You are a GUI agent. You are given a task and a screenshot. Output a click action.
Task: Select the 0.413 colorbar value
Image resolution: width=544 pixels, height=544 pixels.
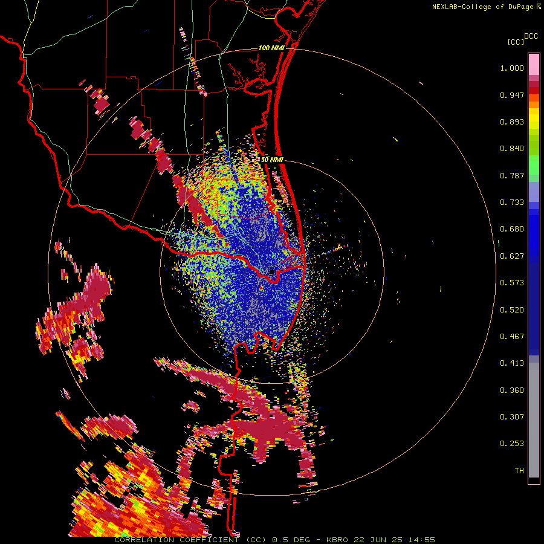pos(512,363)
